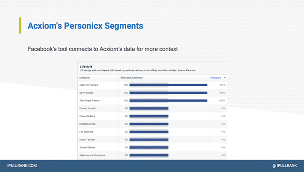
Task: Click the Skyboxes and Suburbans row label
Action: 92,155
